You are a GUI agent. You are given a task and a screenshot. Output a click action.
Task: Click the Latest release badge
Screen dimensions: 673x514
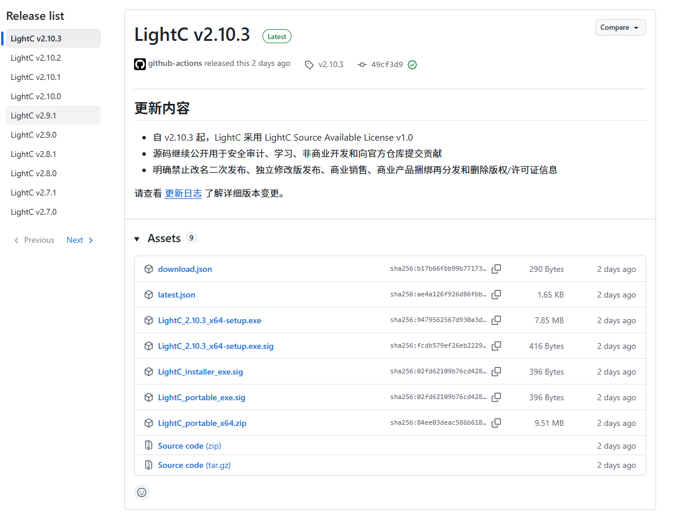[277, 37]
